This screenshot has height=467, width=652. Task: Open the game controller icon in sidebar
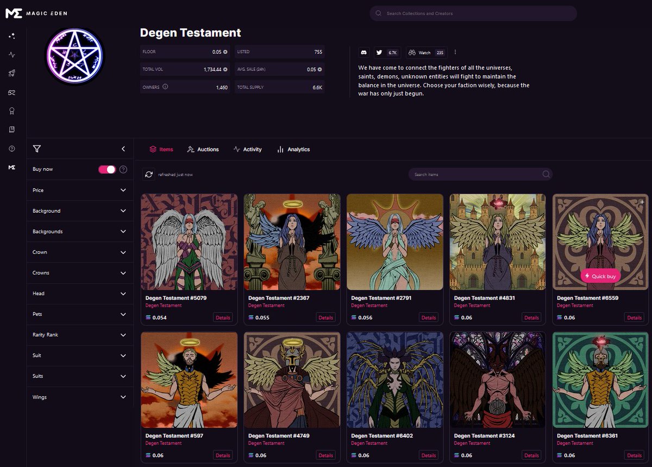tap(12, 92)
